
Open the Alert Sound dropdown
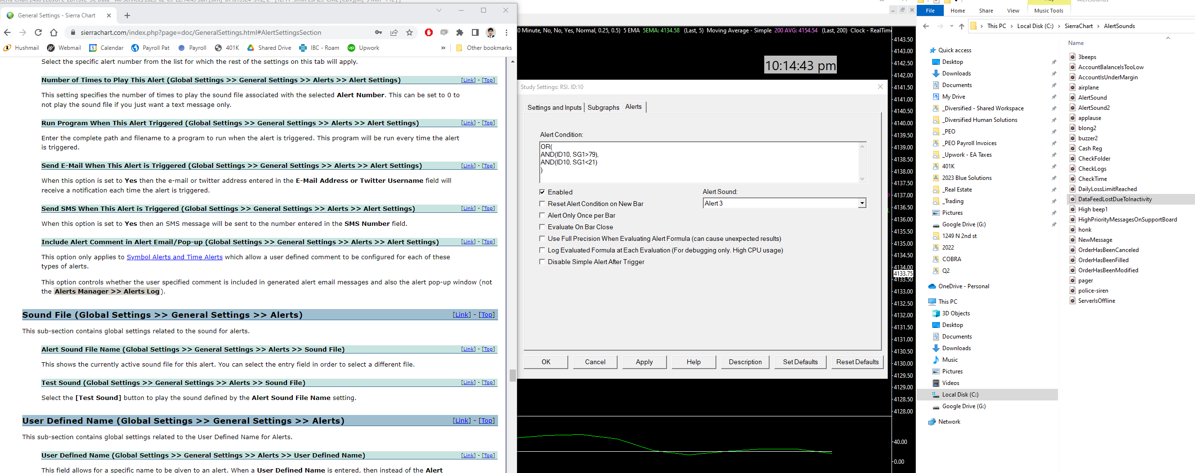[862, 204]
